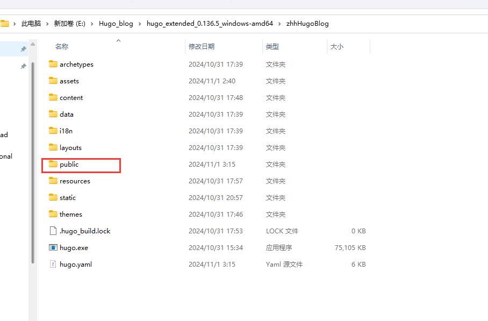Go to hugo_extended_0.136.5_windows-amd64 breadcrumb
This screenshot has width=488, height=321.
point(210,24)
